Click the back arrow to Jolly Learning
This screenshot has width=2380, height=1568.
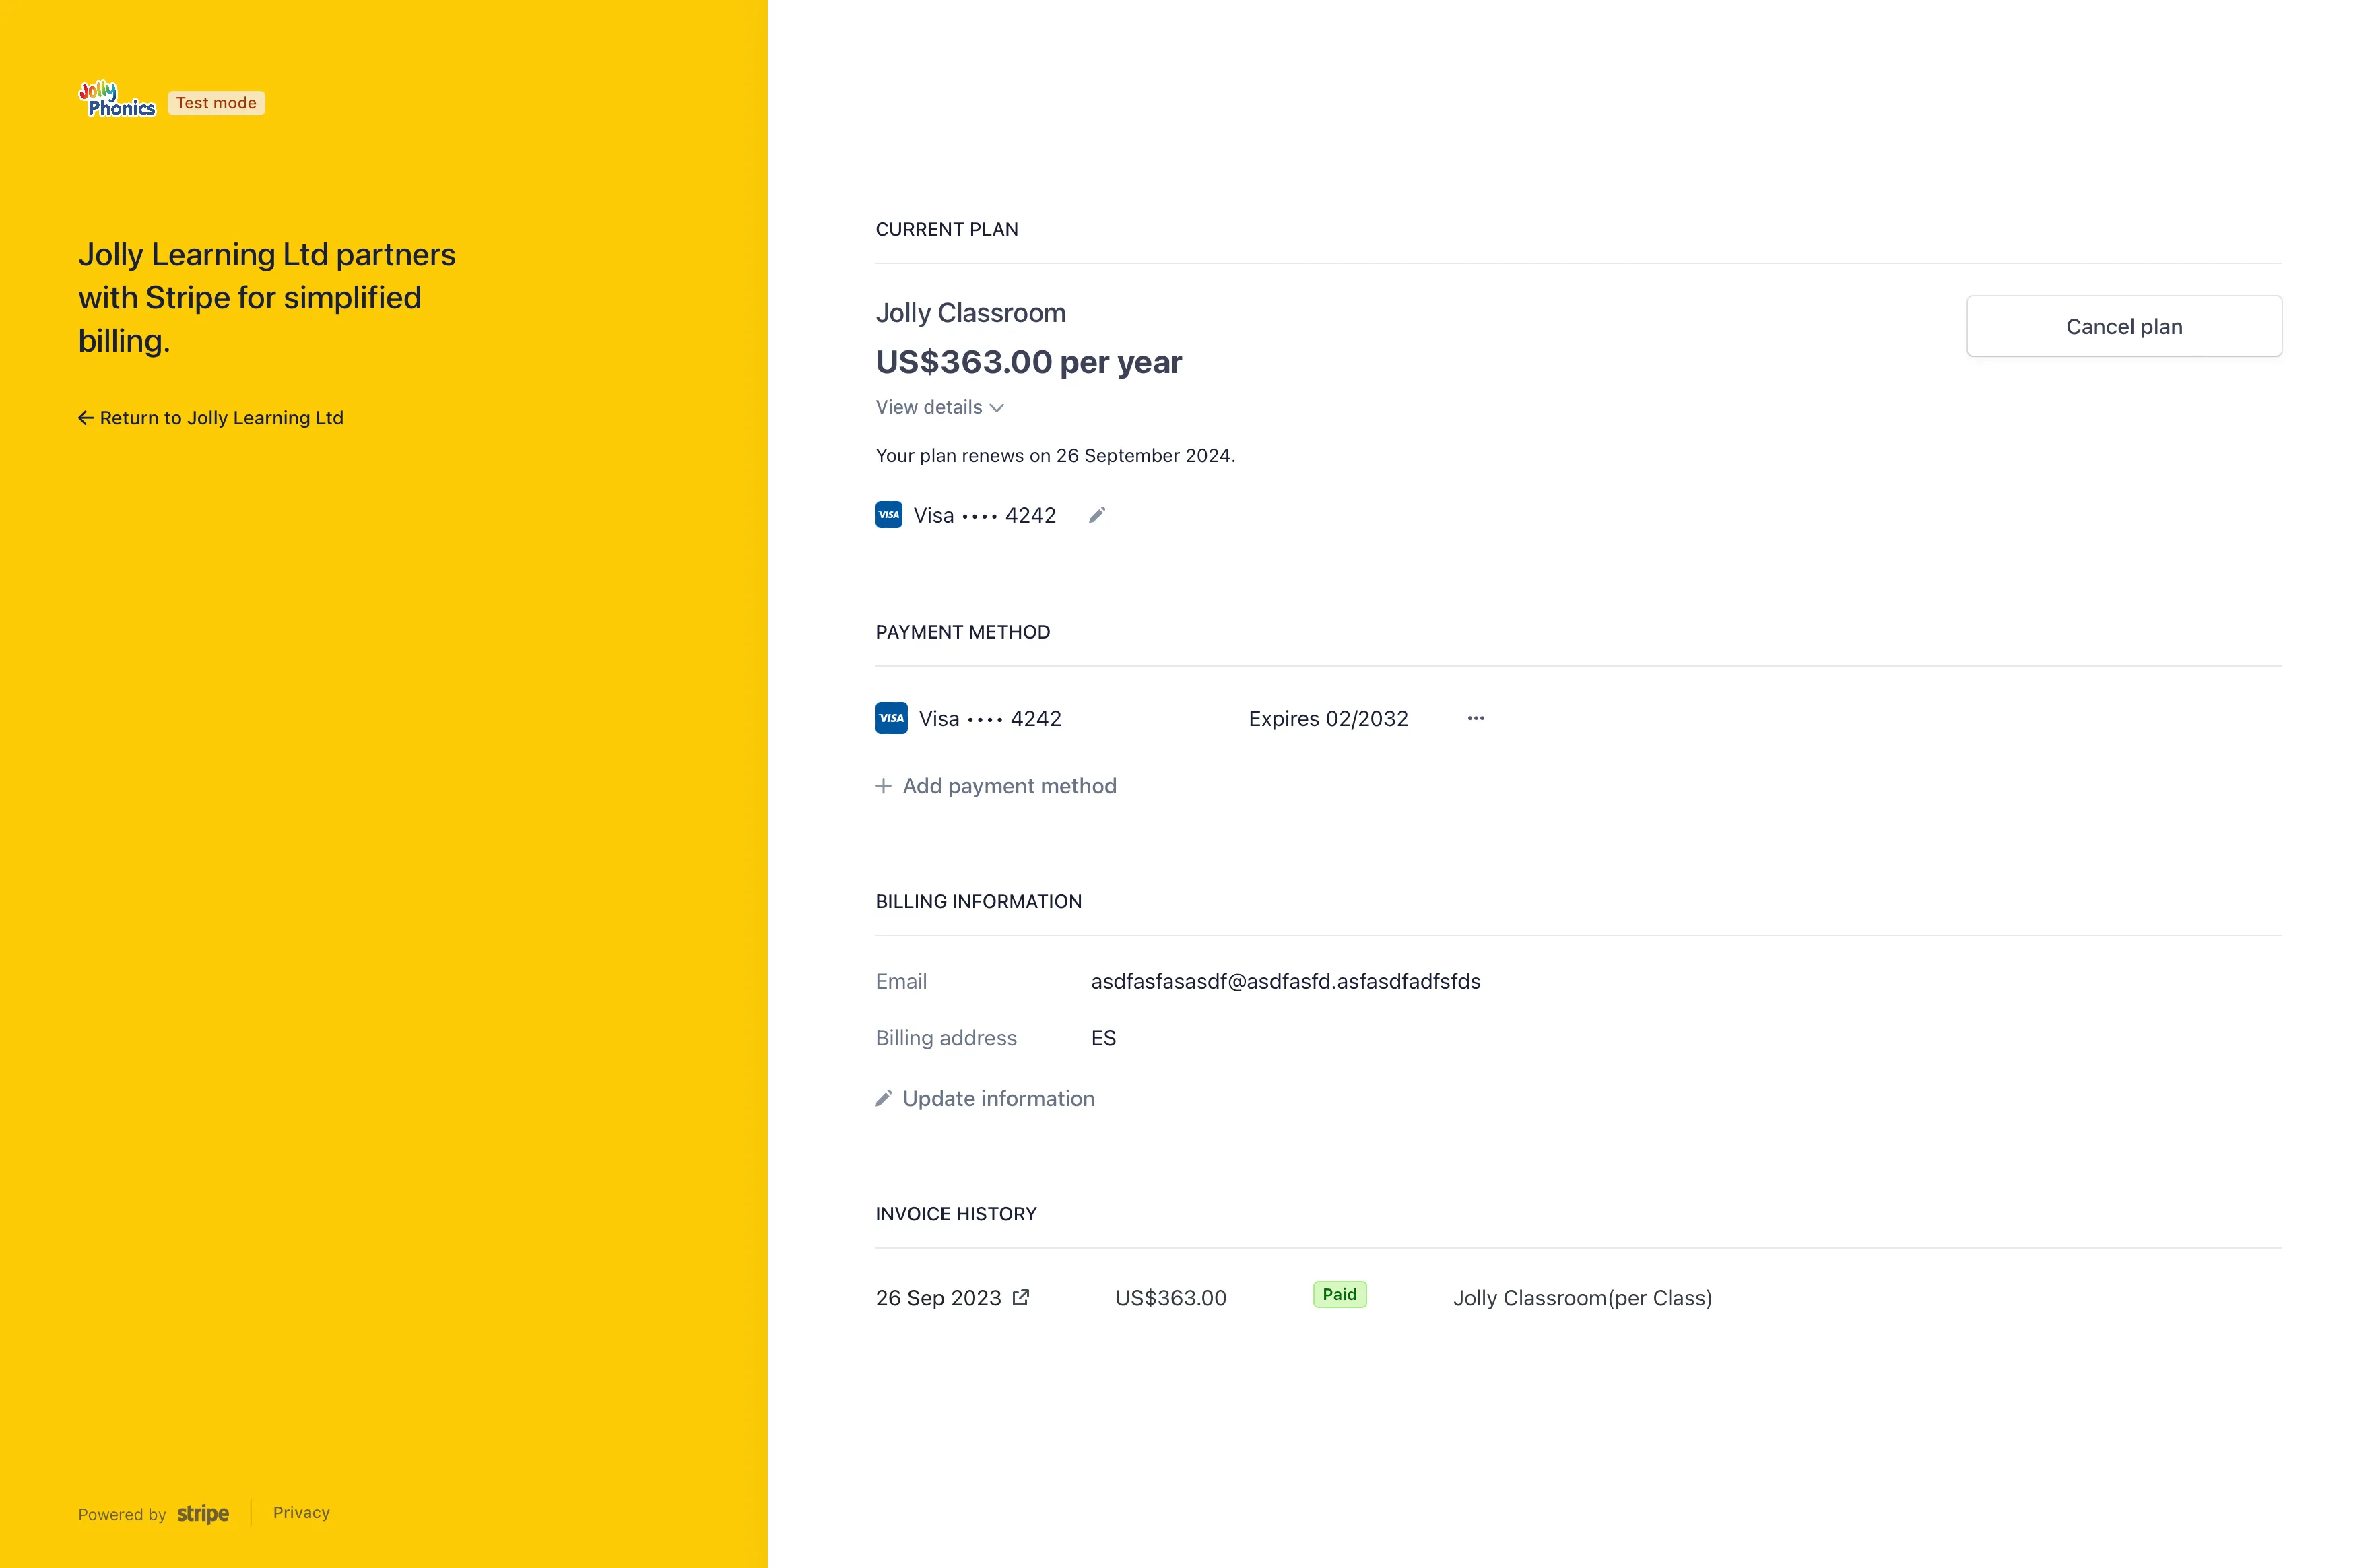86,418
